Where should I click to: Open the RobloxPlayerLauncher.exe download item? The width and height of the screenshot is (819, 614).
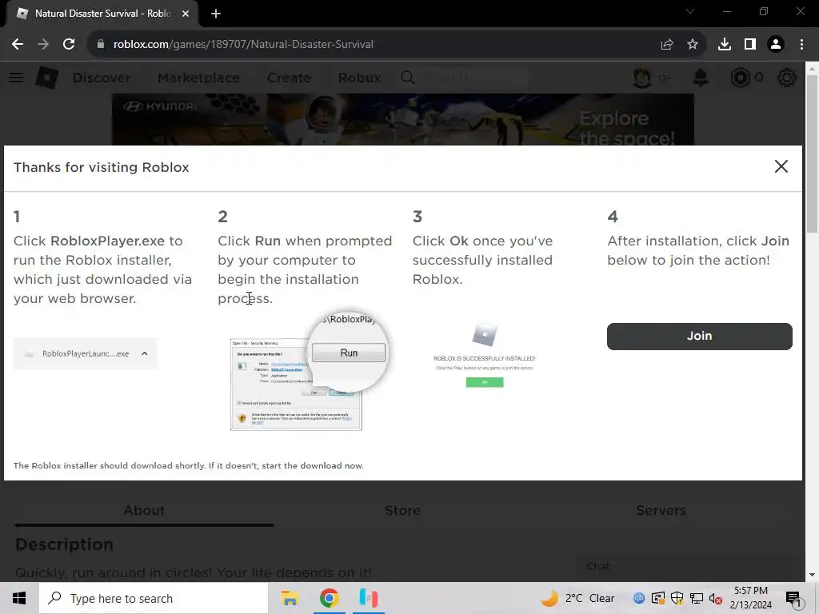point(85,353)
